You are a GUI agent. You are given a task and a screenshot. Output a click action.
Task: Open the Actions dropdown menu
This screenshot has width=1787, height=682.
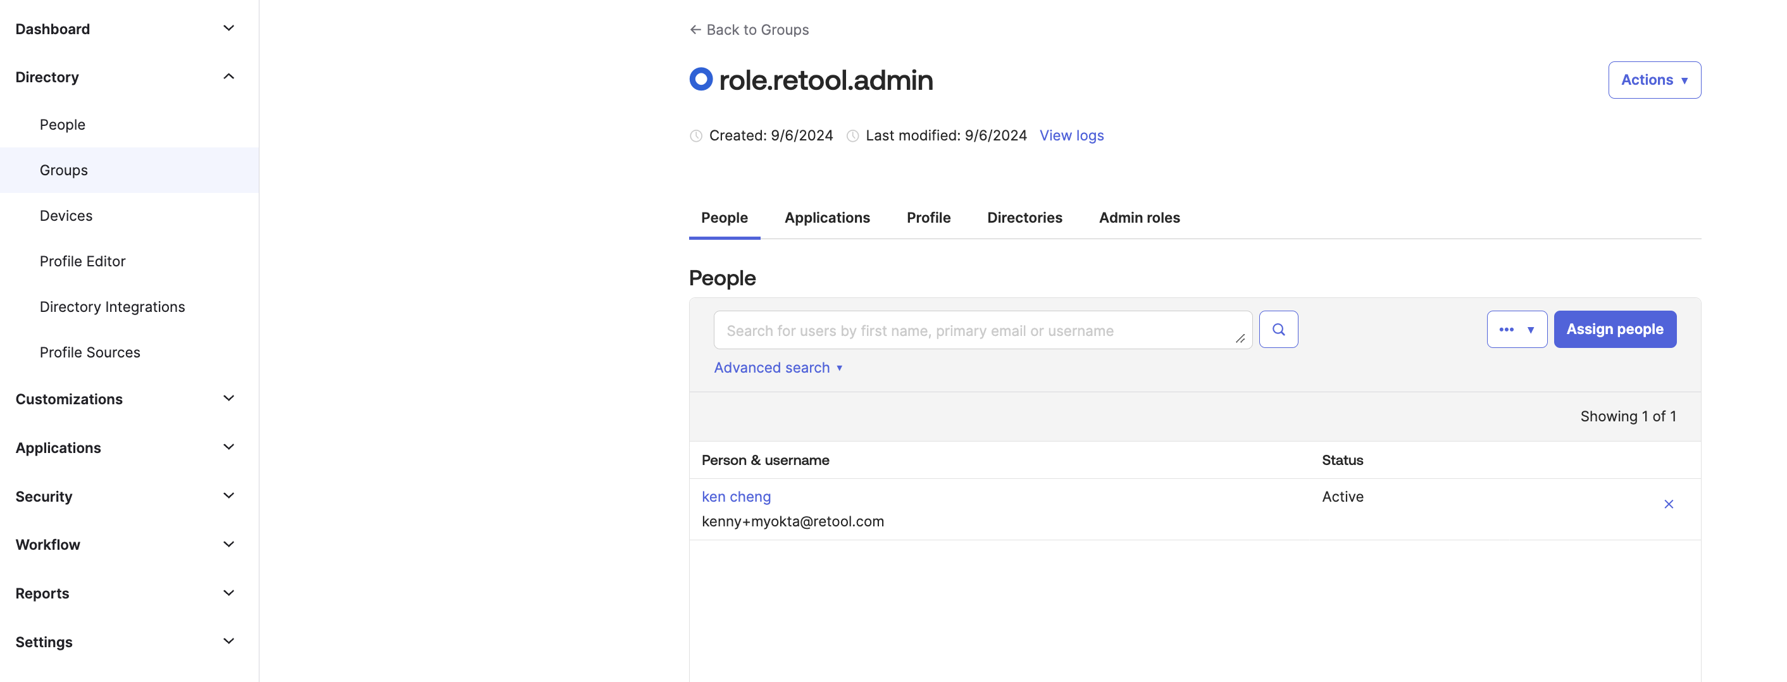click(x=1654, y=80)
